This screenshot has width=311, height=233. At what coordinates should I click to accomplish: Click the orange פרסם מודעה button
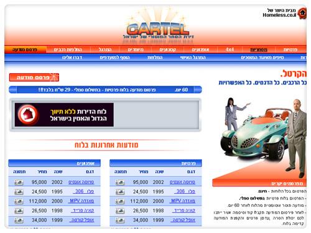[x=34, y=77]
